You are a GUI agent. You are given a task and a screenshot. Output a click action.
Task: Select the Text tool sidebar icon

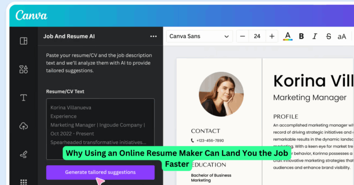[x=24, y=98]
